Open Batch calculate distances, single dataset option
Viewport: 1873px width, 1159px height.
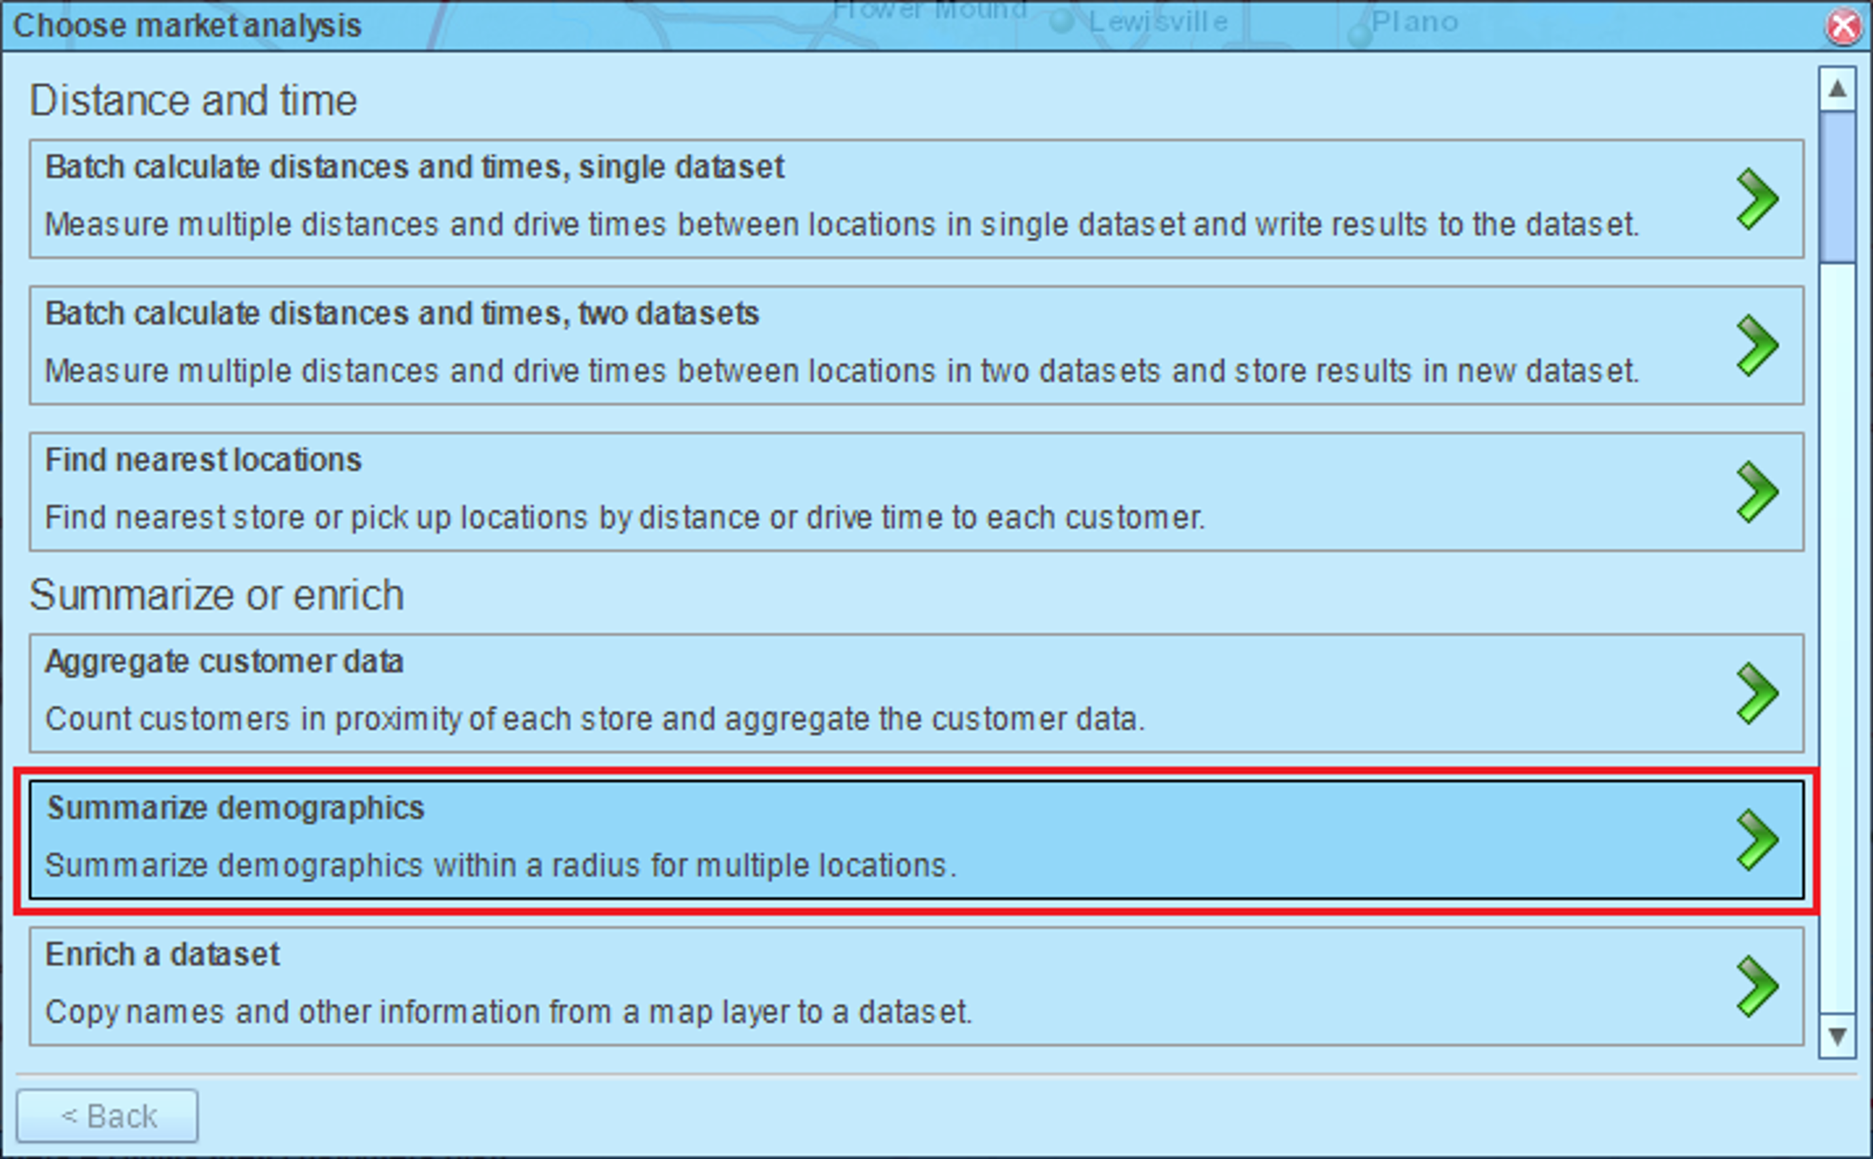pos(917,199)
